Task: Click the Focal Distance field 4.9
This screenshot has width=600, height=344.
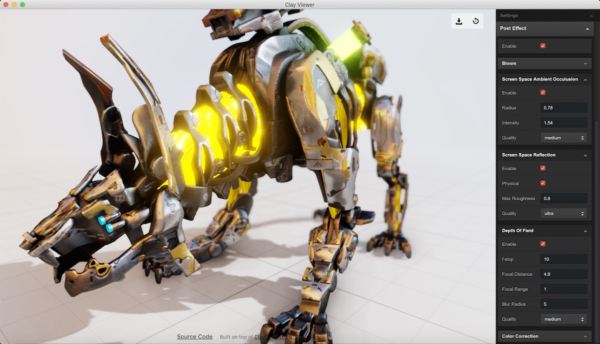Action: point(563,274)
